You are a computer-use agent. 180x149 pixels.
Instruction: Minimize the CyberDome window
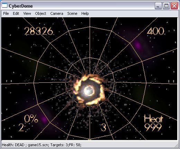click(x=158, y=6)
